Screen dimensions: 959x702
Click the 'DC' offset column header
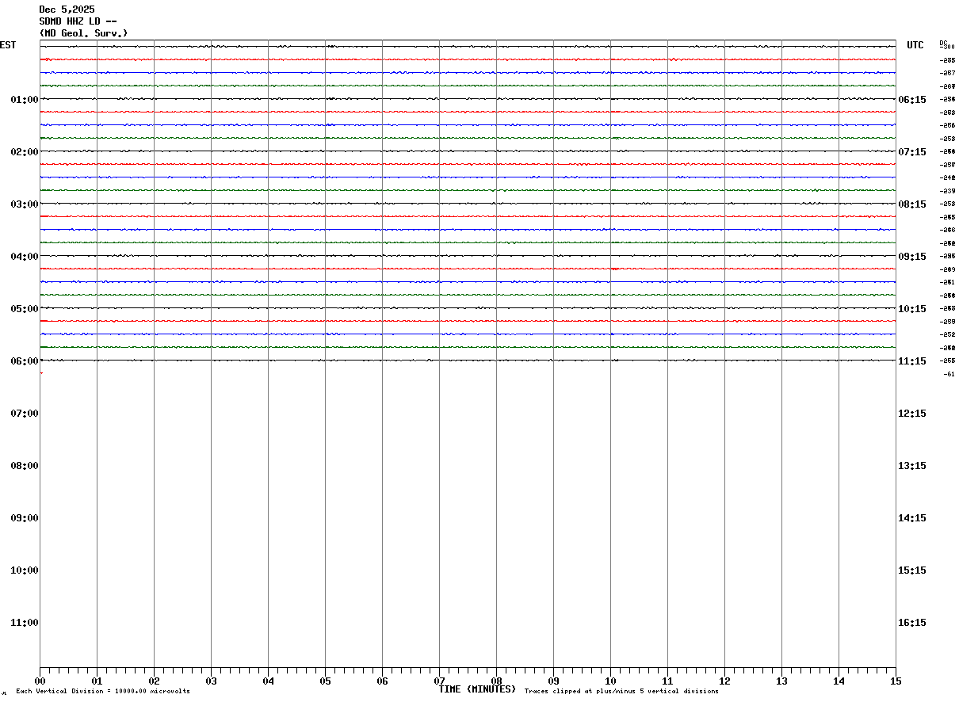pos(943,43)
